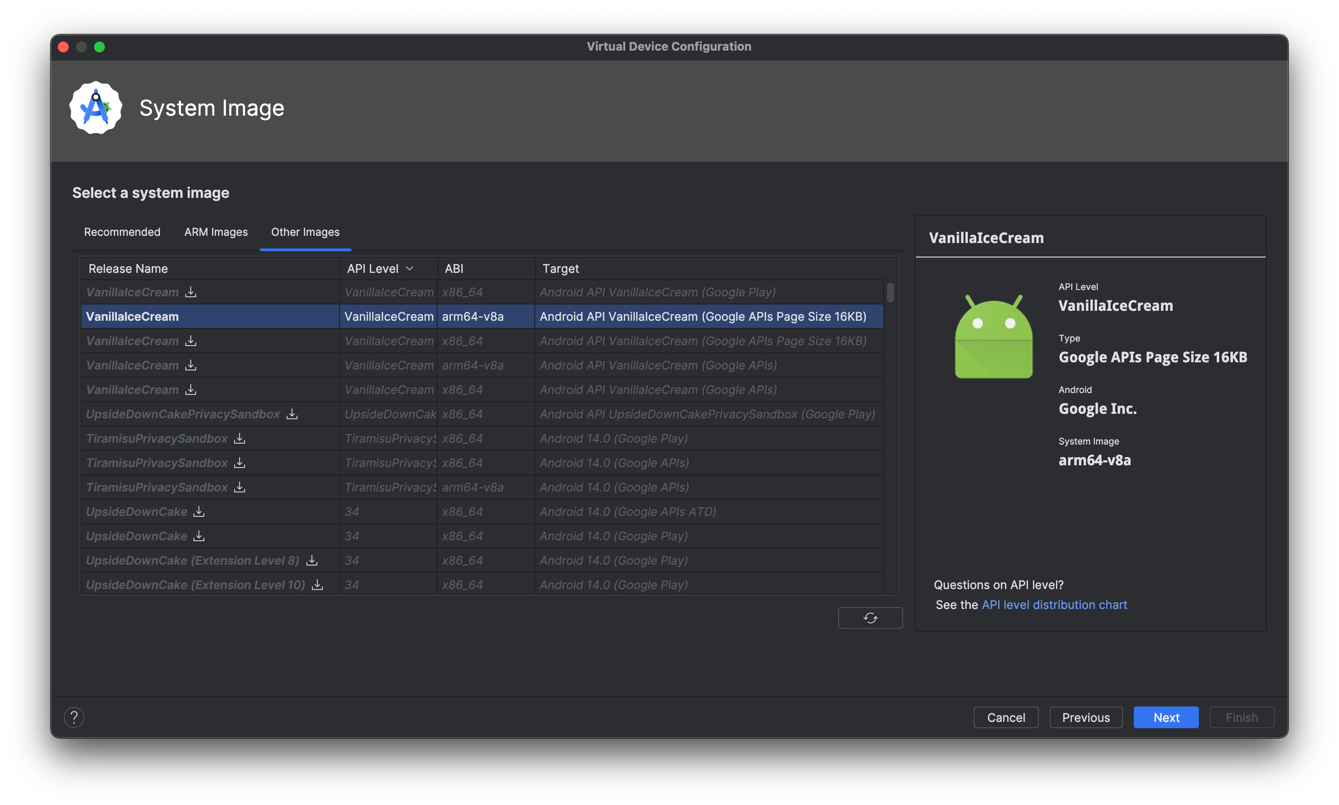Switch to the ARM Images tab

[x=215, y=231]
